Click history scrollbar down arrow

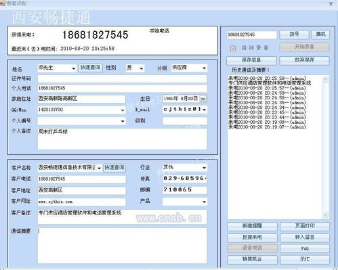325,215
